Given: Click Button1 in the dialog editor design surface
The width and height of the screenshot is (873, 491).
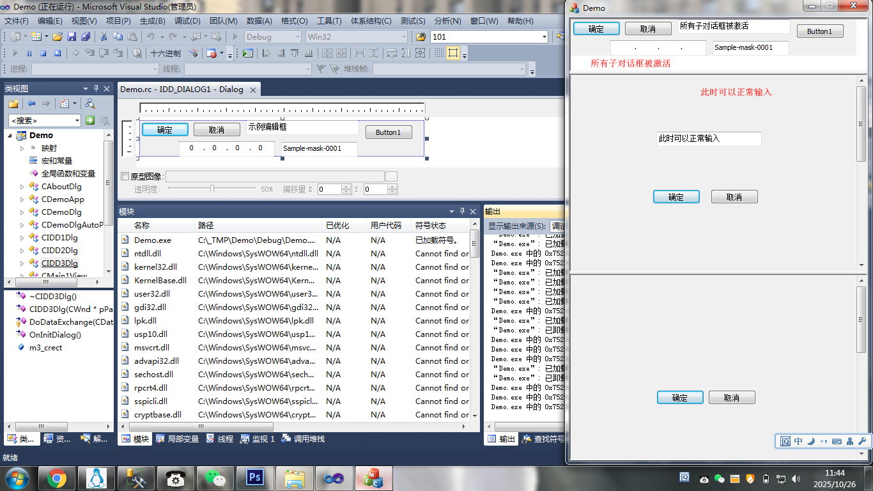Looking at the screenshot, I should [x=389, y=132].
